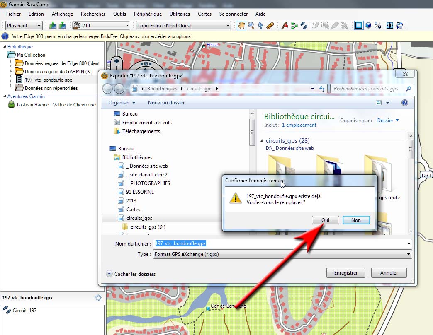Collapse the Bibliothèque tree section

[x=5, y=47]
